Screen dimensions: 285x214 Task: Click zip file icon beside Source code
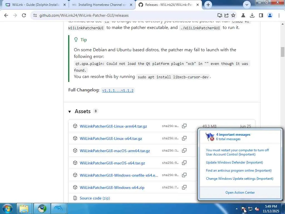click(75, 198)
